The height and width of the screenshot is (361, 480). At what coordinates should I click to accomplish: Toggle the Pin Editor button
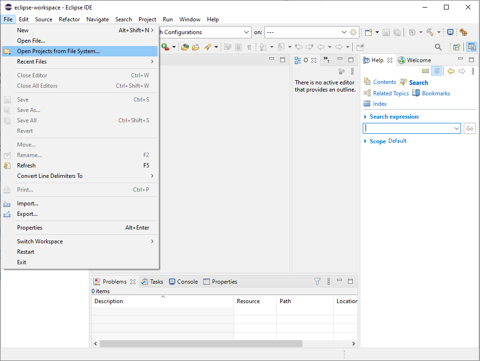pos(360,47)
